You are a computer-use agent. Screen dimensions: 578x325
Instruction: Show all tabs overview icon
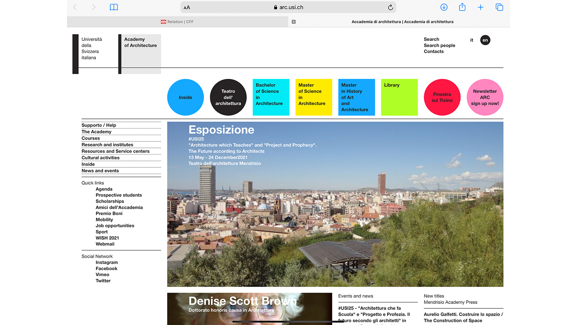tap(499, 7)
